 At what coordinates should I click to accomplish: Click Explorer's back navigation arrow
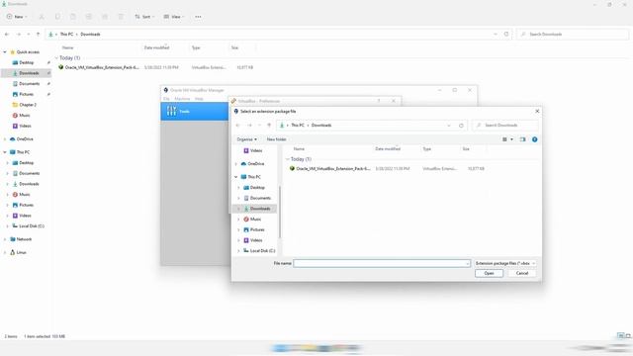point(7,35)
